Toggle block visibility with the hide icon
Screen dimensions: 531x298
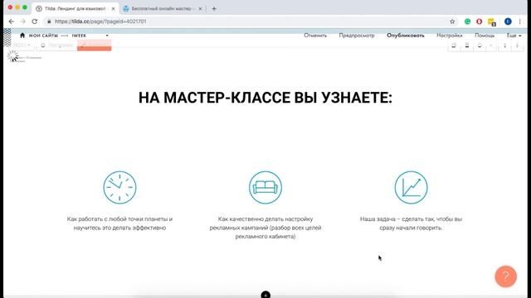click(x=480, y=46)
